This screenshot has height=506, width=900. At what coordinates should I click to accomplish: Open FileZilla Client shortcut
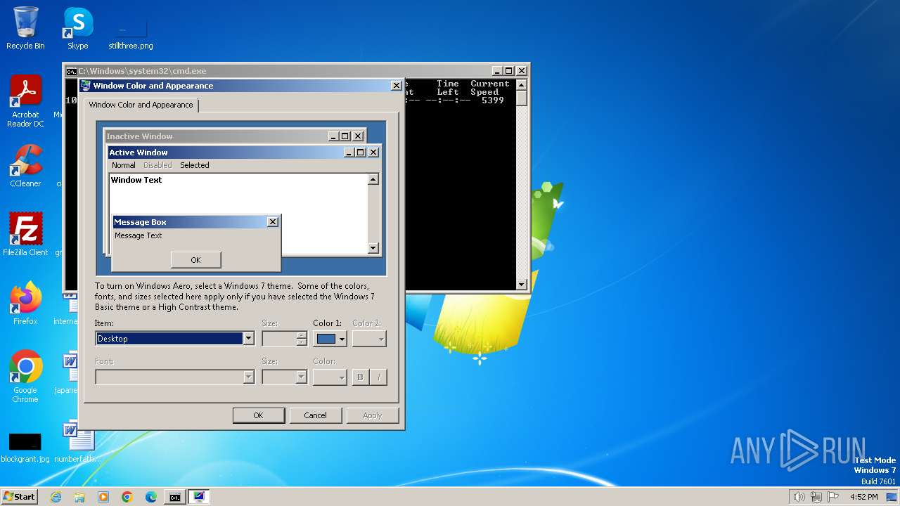[x=25, y=235]
